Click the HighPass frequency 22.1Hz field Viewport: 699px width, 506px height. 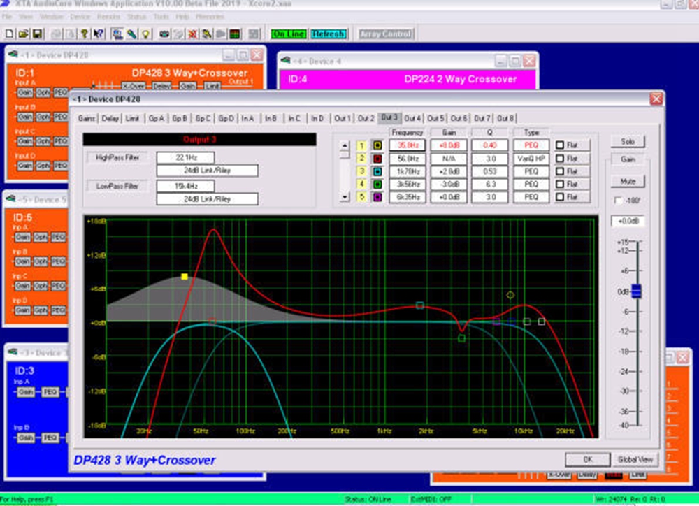pos(185,157)
